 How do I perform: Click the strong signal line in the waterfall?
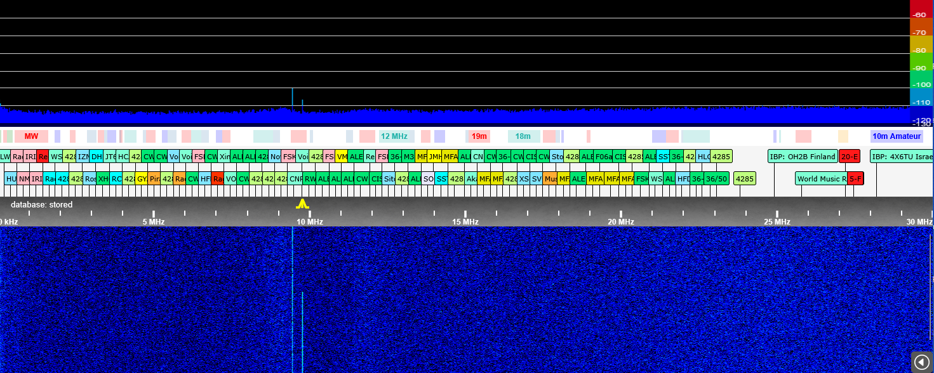pyautogui.click(x=292, y=298)
